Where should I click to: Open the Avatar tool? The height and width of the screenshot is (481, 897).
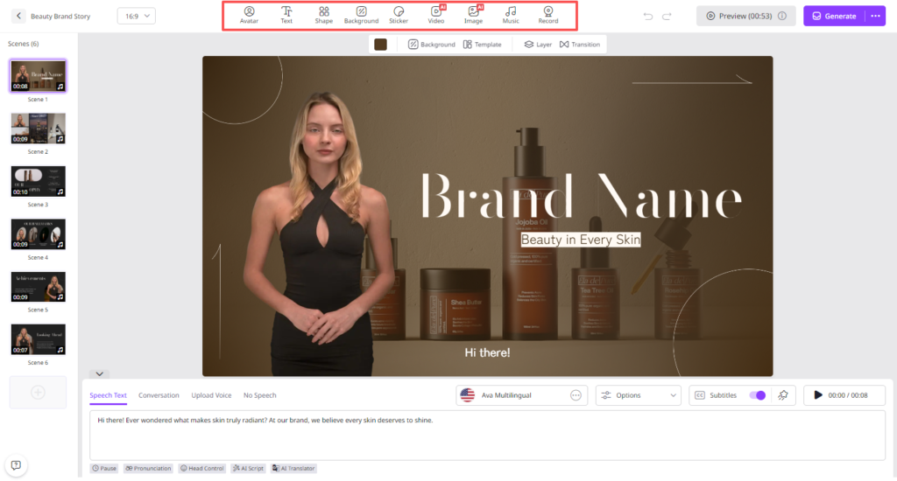249,15
